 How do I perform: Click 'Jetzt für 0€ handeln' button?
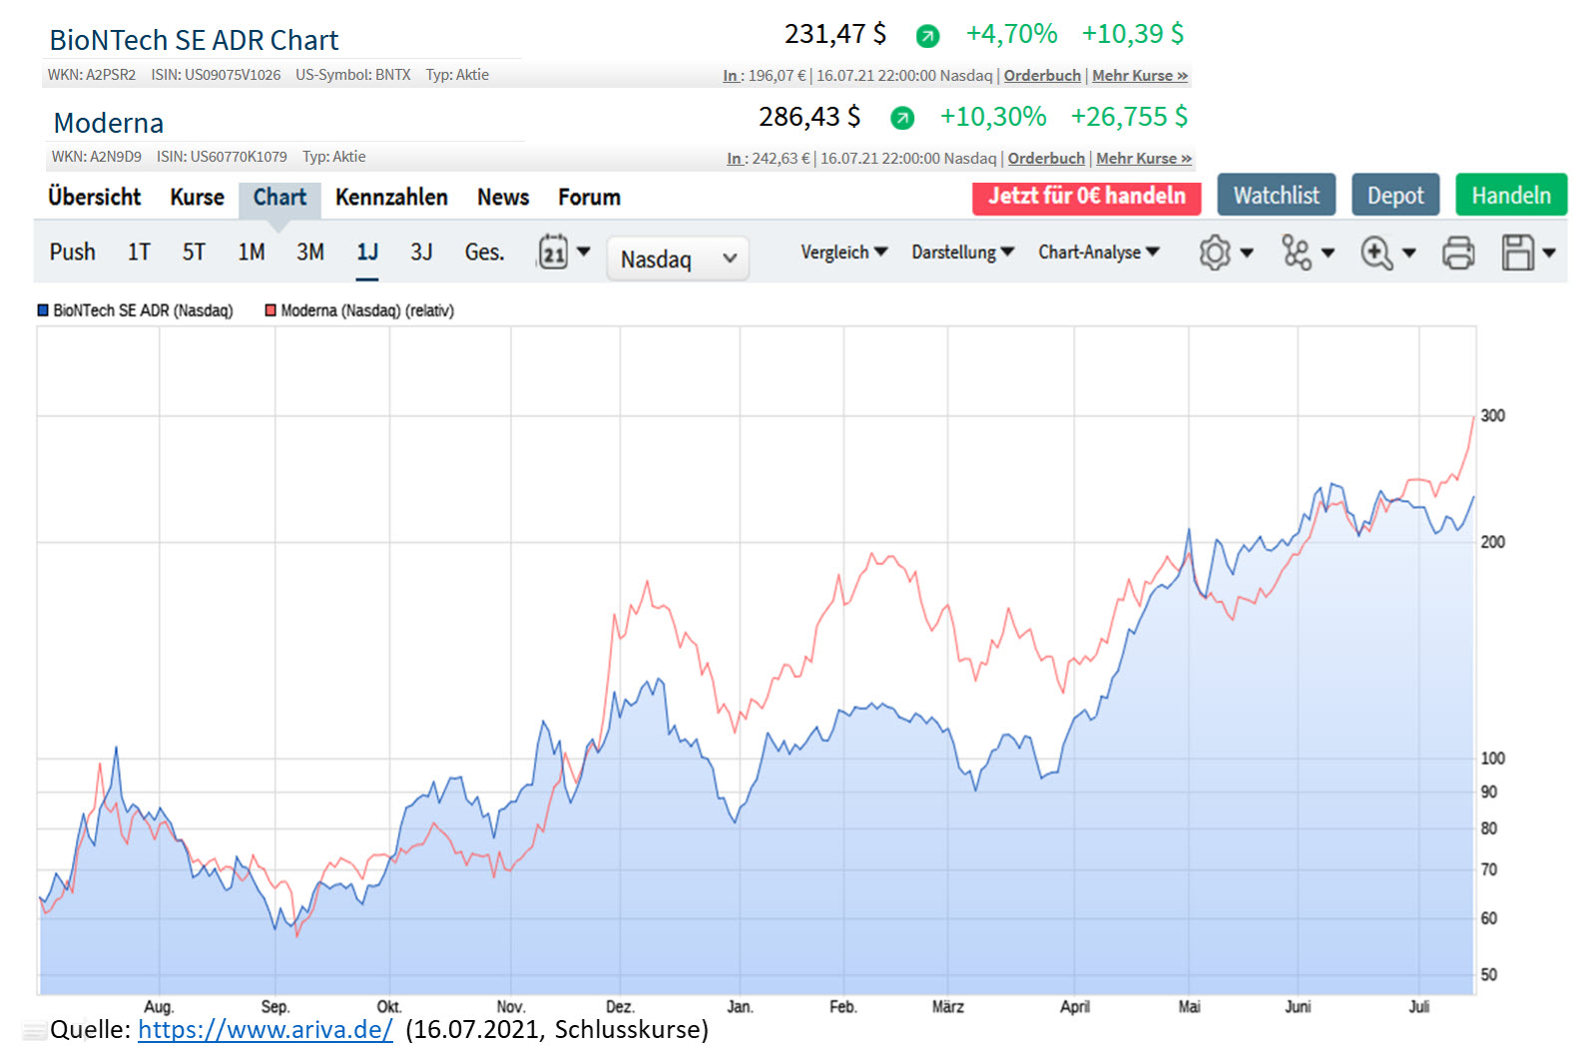click(1087, 197)
